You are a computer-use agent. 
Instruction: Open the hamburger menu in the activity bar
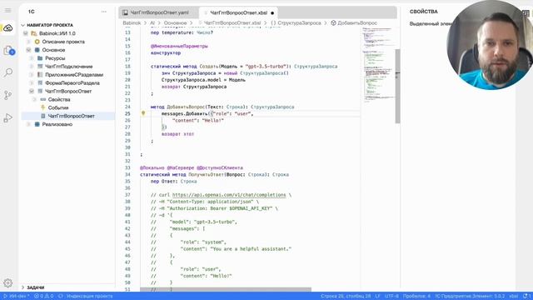coord(7,11)
